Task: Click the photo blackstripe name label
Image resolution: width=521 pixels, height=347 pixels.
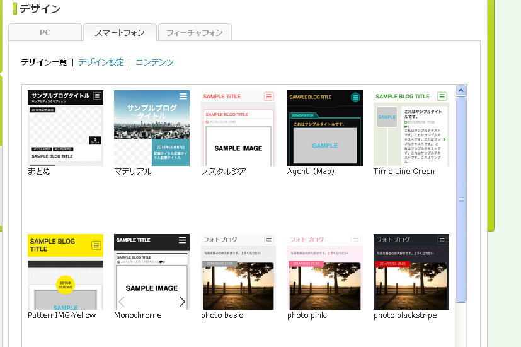Action: [405, 315]
